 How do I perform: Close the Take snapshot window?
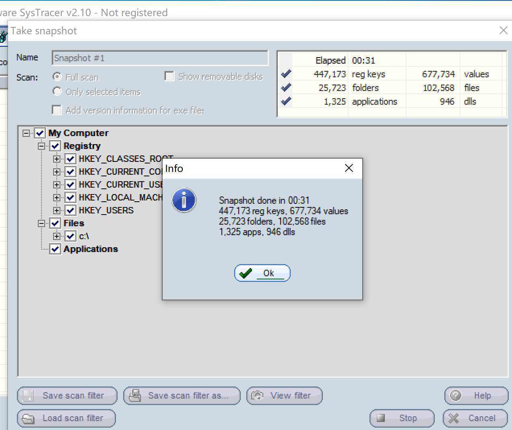[x=503, y=30]
